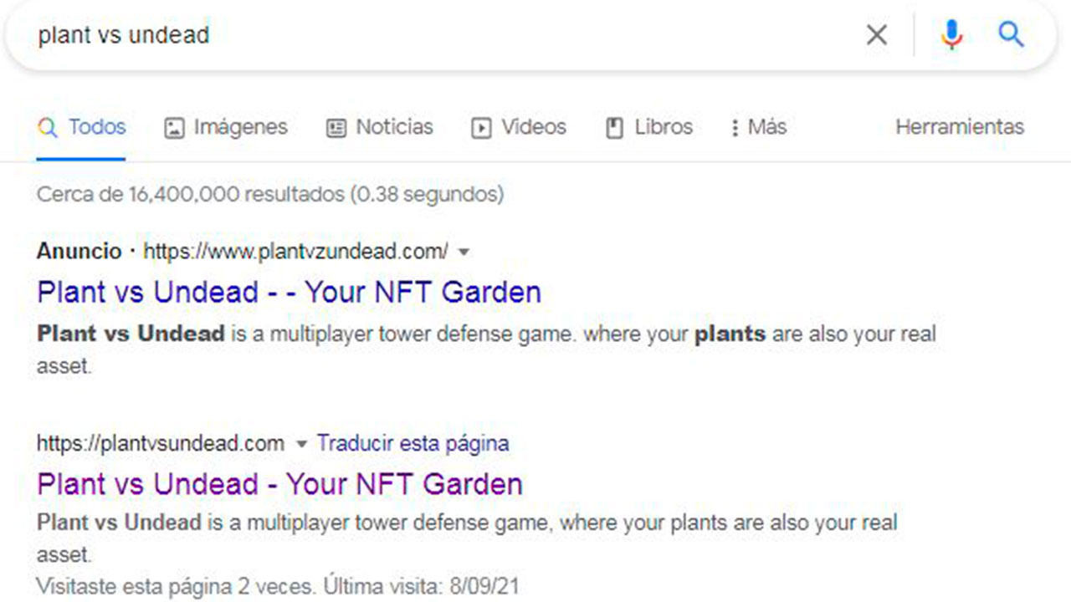The image size is (1071, 602).
Task: Click the organic result URL https://plantvsundead.com
Action: (161, 443)
